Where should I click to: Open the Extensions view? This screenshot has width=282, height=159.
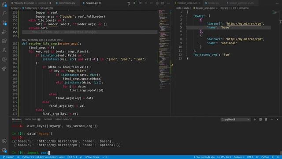click(x=4, y=41)
